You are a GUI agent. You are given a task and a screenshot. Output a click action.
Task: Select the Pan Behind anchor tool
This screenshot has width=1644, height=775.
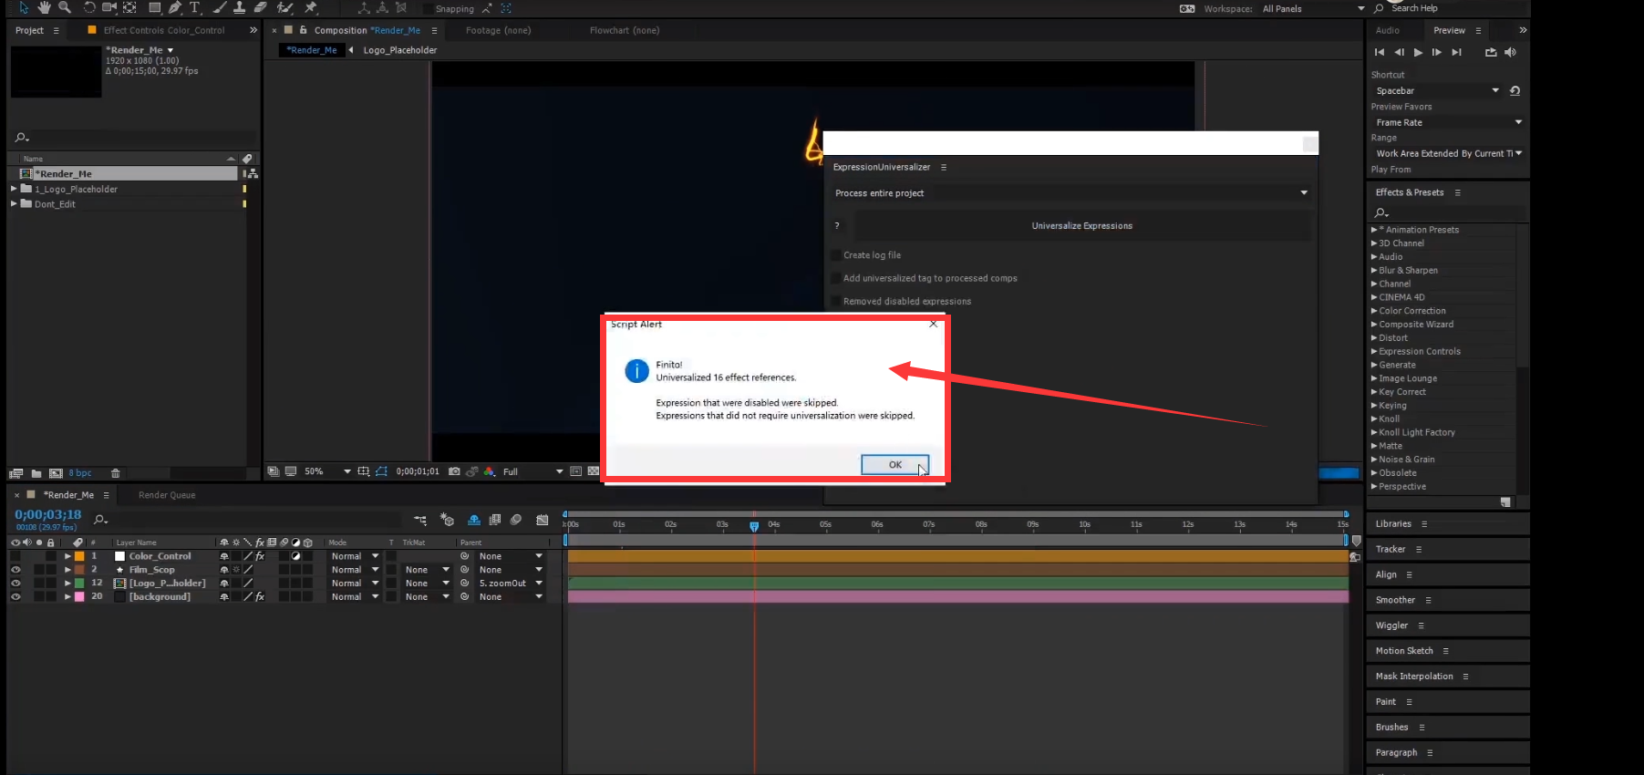tap(129, 7)
